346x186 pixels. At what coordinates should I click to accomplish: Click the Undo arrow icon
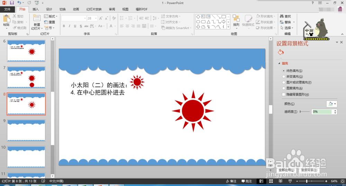(19, 3)
